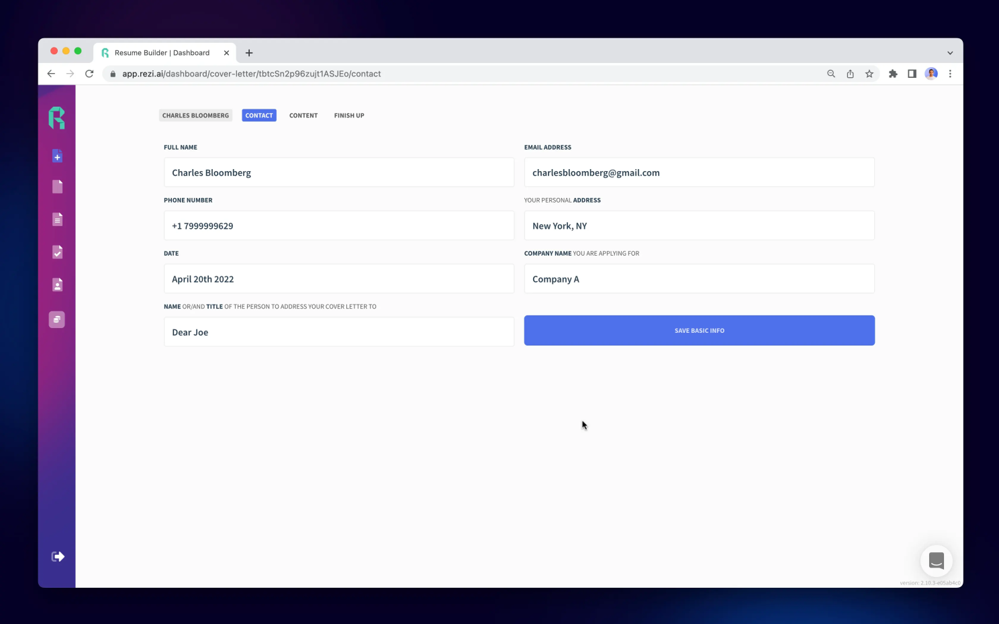Expand the tab search chevron
999x624 pixels.
tap(950, 53)
